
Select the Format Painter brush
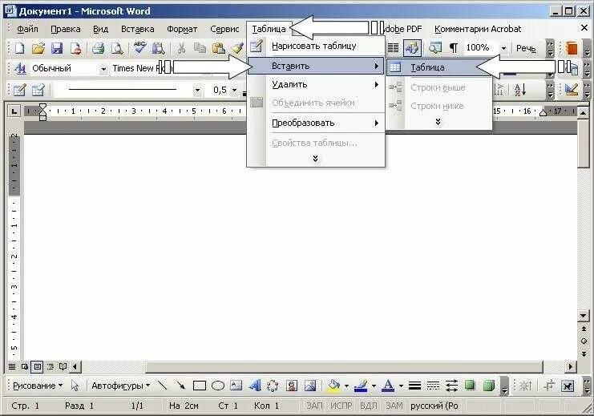pos(237,48)
